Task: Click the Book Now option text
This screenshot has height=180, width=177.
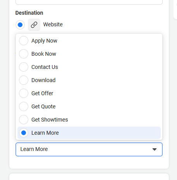Action: (44, 54)
